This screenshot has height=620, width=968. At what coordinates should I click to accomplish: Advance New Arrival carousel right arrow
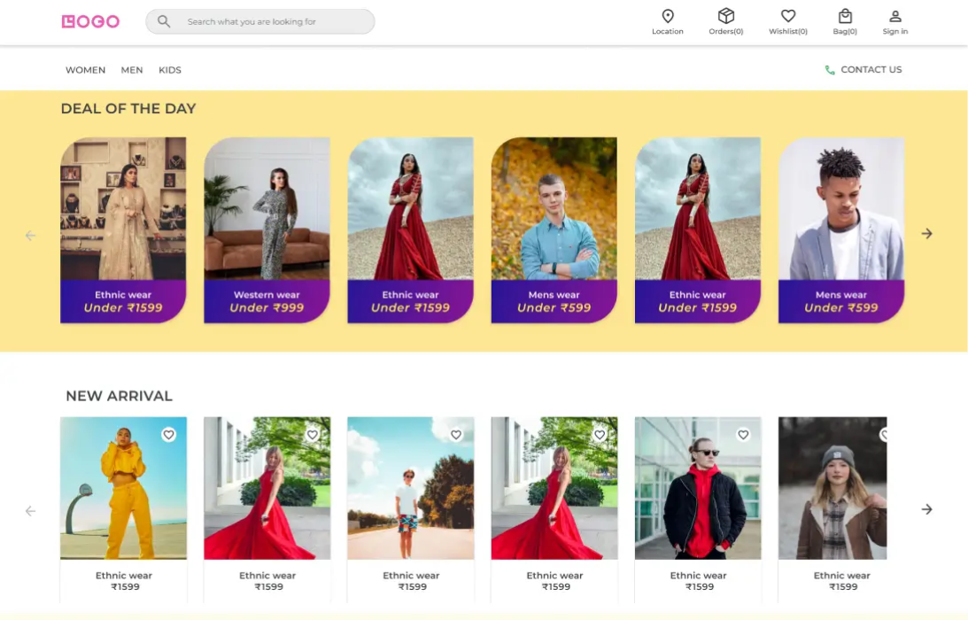click(x=926, y=509)
